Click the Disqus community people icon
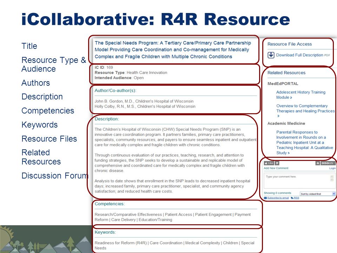Image resolution: width=337 pixels, height=253 pixels. pyautogui.click(x=318, y=163)
